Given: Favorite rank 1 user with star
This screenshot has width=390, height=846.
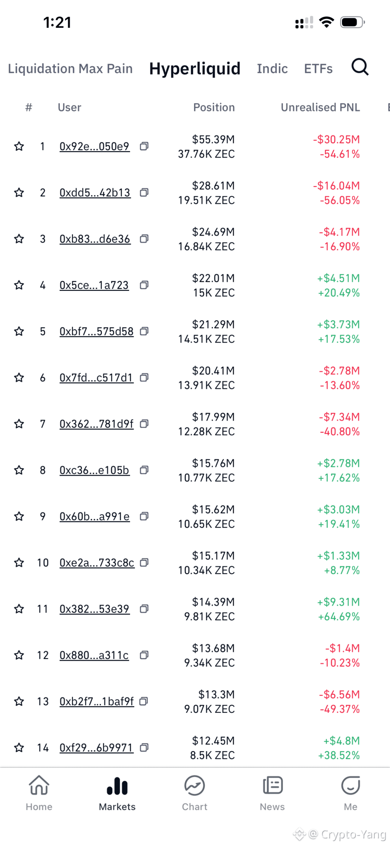Looking at the screenshot, I should click(19, 146).
